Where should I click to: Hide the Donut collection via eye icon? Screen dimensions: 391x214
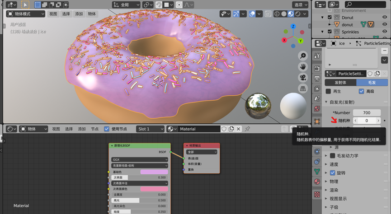385,17
